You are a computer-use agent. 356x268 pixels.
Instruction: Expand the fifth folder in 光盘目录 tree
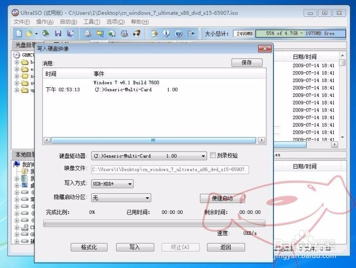point(17,90)
